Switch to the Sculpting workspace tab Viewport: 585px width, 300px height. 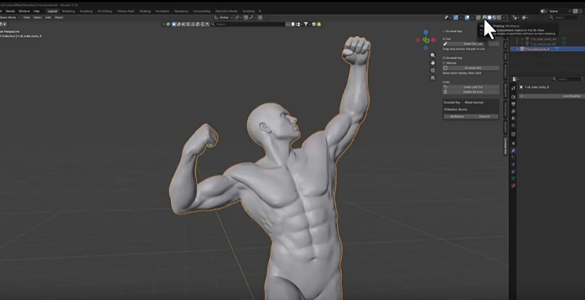[x=86, y=11]
